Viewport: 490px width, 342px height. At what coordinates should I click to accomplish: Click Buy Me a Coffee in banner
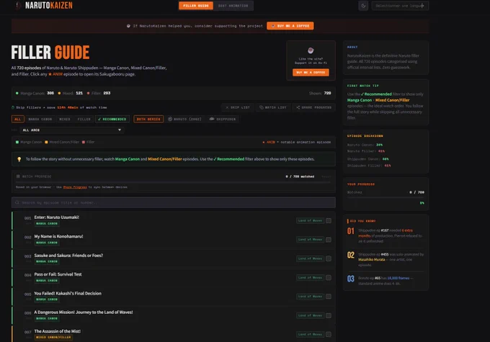click(x=290, y=26)
